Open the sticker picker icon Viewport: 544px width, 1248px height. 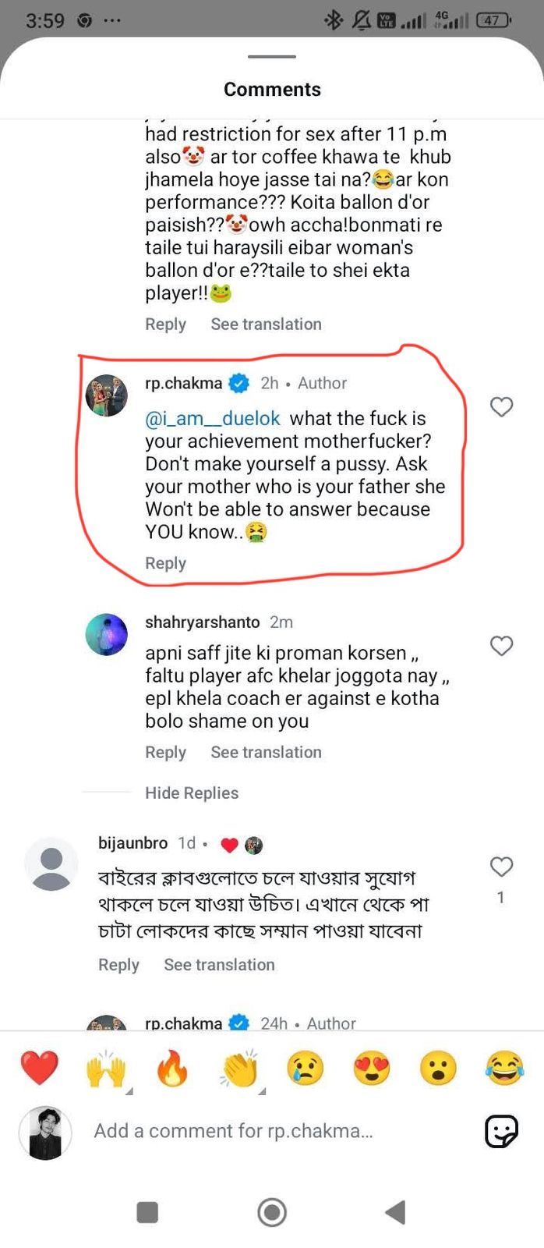501,1131
